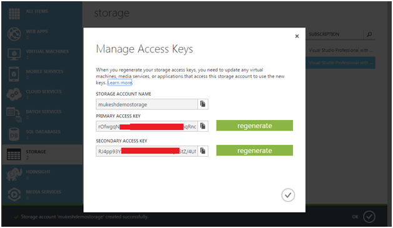Click the storage created successfully notification message
This screenshot has width=393, height=228.
(x=84, y=217)
